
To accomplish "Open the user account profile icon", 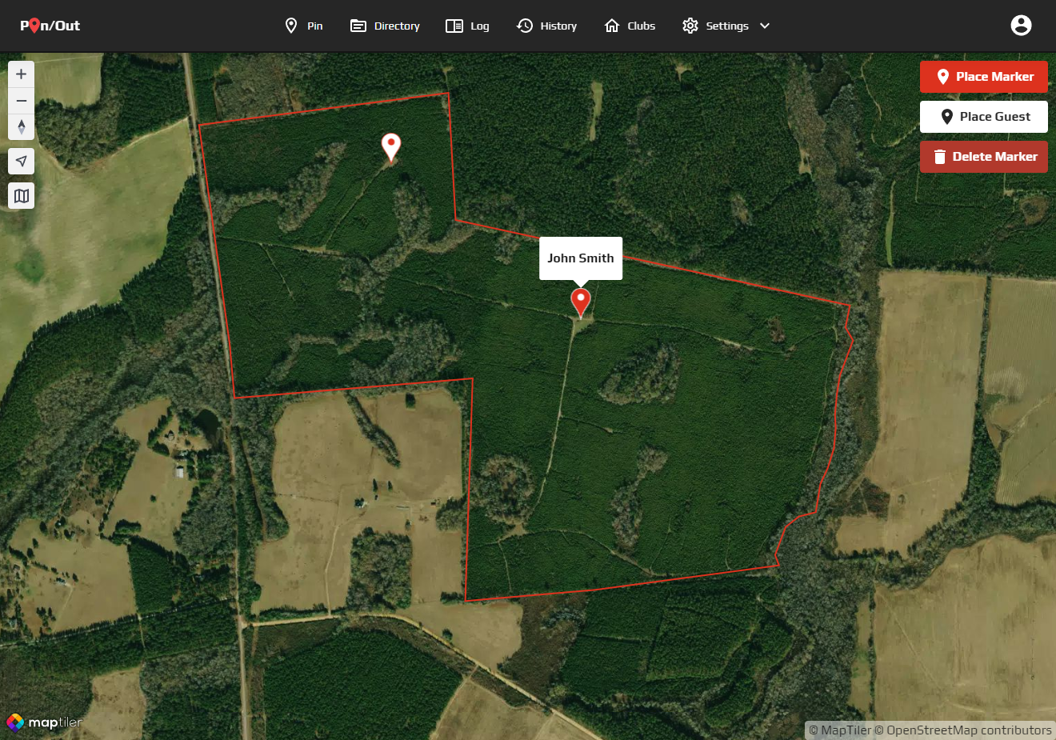I will point(1021,26).
